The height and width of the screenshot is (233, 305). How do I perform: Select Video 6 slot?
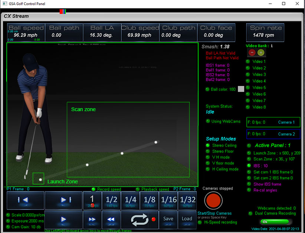coord(256,94)
